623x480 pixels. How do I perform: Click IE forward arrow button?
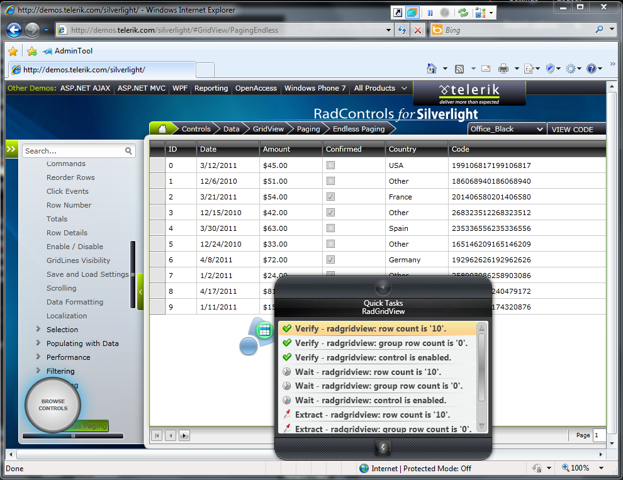click(32, 30)
